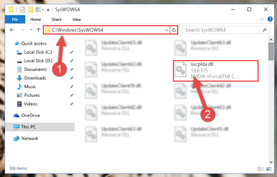Click the New Folder quick access icon
The width and height of the screenshot is (277, 177).
point(31,9)
